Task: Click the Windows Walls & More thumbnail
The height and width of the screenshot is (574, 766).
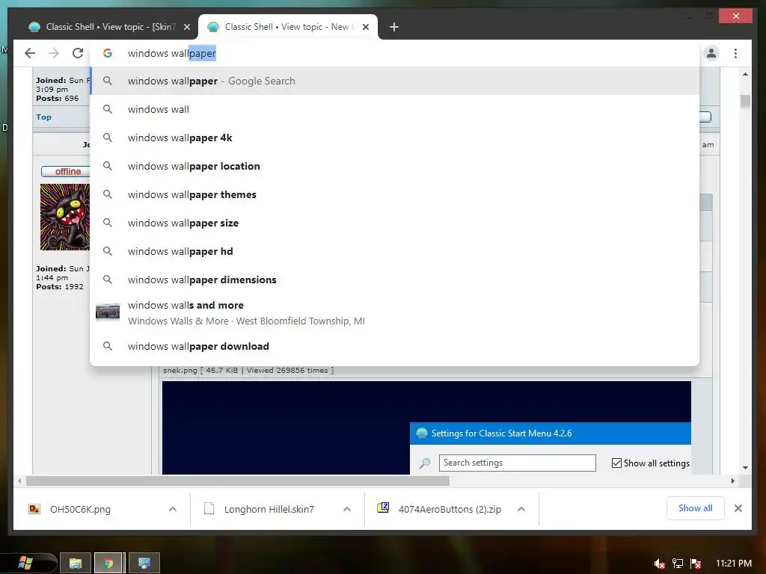Action: pos(108,312)
